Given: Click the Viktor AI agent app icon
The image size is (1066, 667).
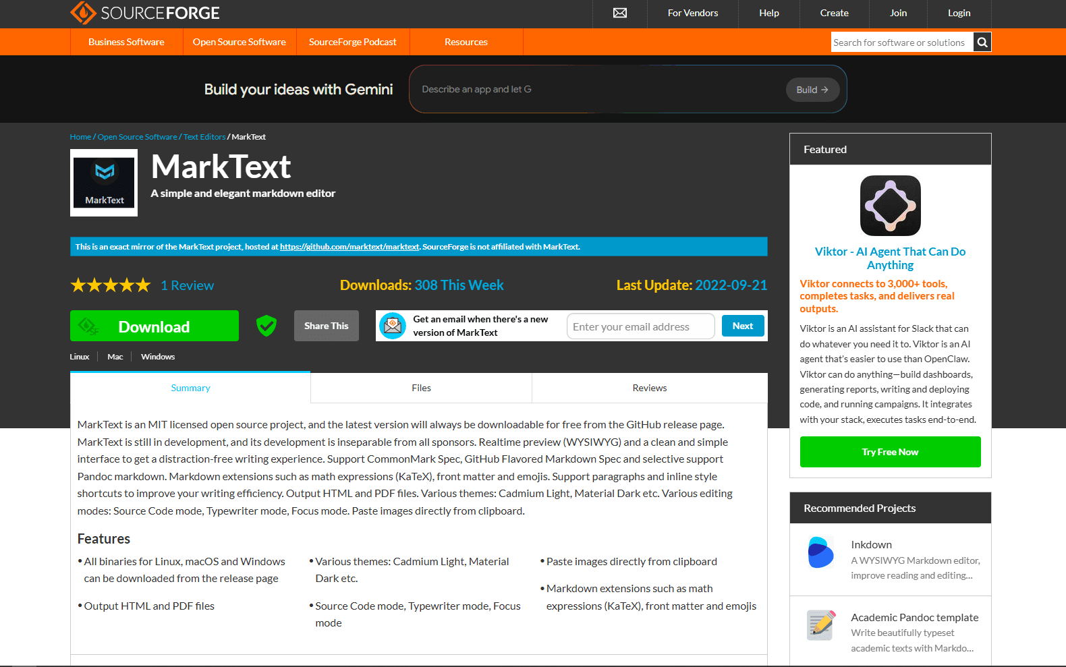Looking at the screenshot, I should click(x=891, y=206).
